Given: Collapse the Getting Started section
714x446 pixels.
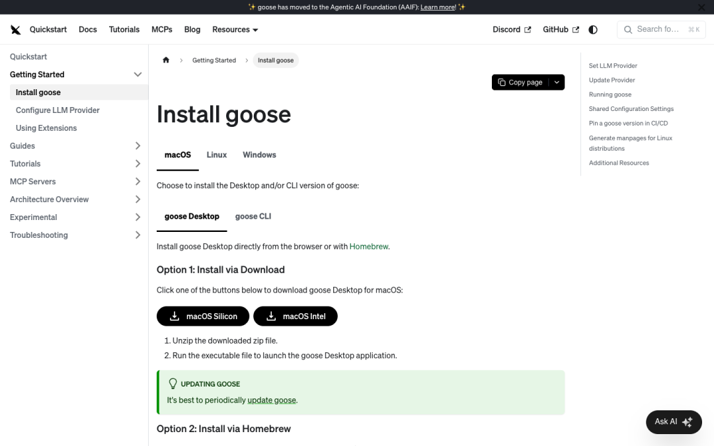Looking at the screenshot, I should (x=138, y=75).
